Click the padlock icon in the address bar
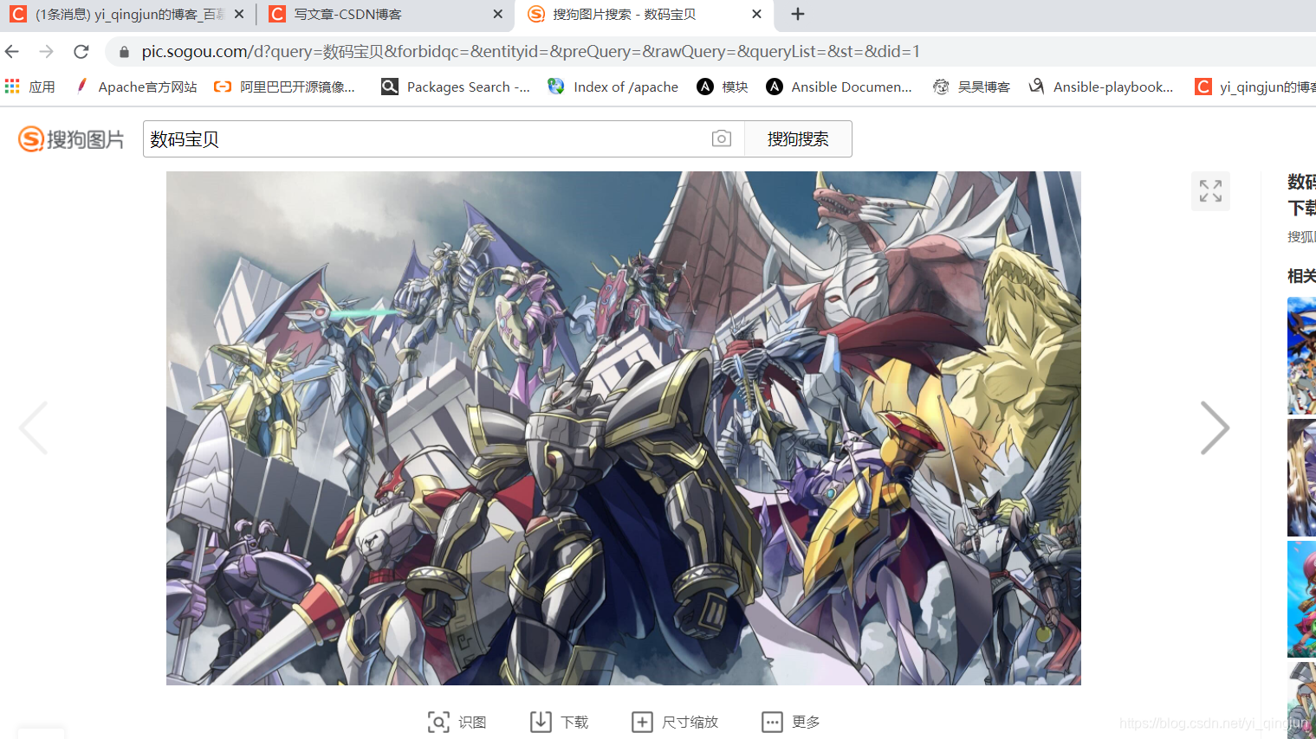This screenshot has height=739, width=1316. 123,51
